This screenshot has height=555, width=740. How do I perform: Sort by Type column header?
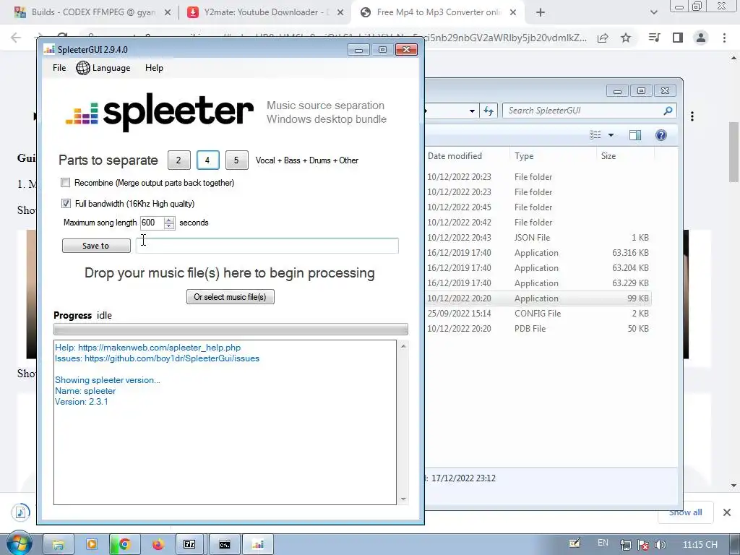pyautogui.click(x=524, y=156)
